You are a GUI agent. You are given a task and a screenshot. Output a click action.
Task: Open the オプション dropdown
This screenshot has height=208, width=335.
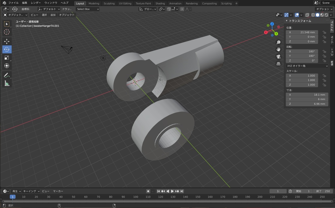tap(324, 9)
